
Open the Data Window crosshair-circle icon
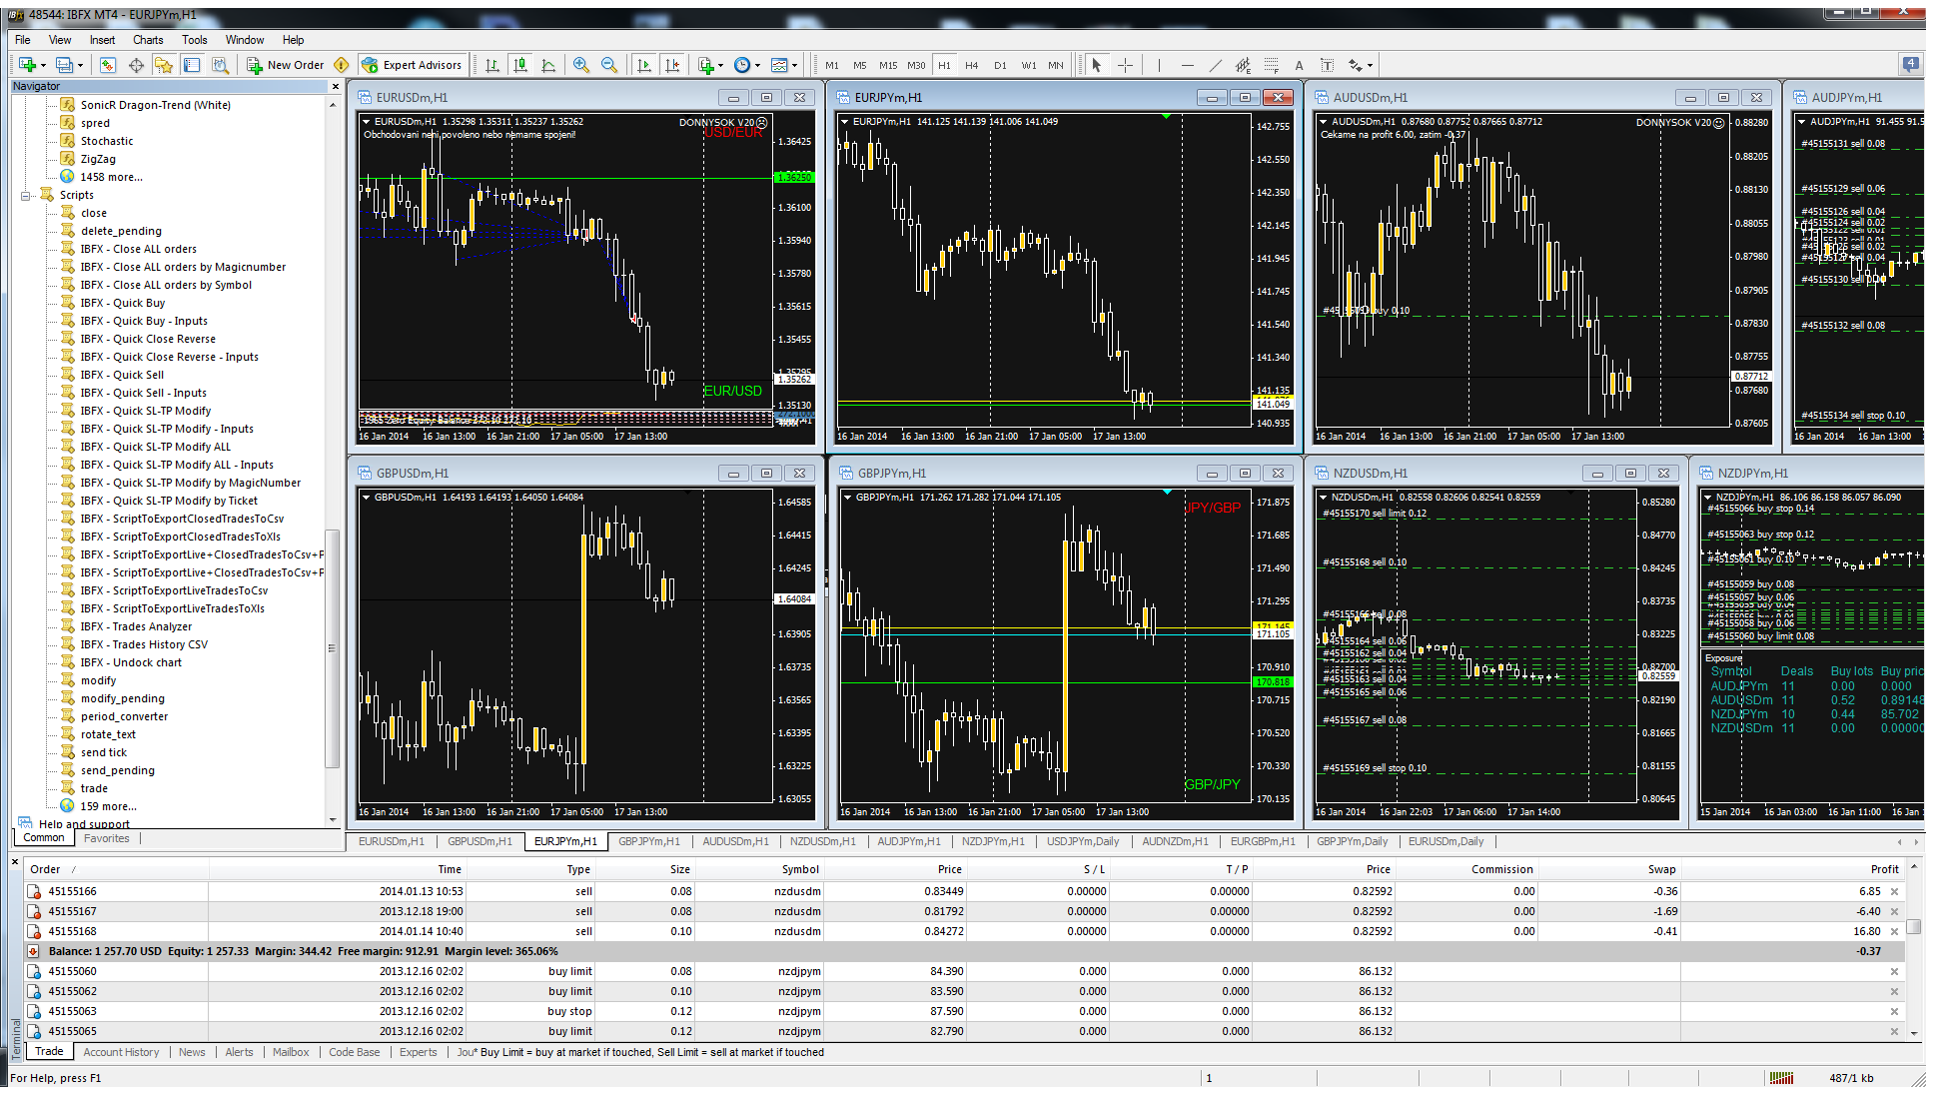(x=136, y=65)
